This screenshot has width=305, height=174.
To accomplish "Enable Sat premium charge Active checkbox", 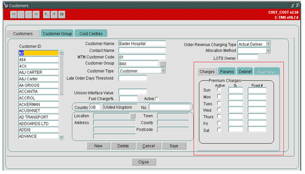I will [219, 130].
